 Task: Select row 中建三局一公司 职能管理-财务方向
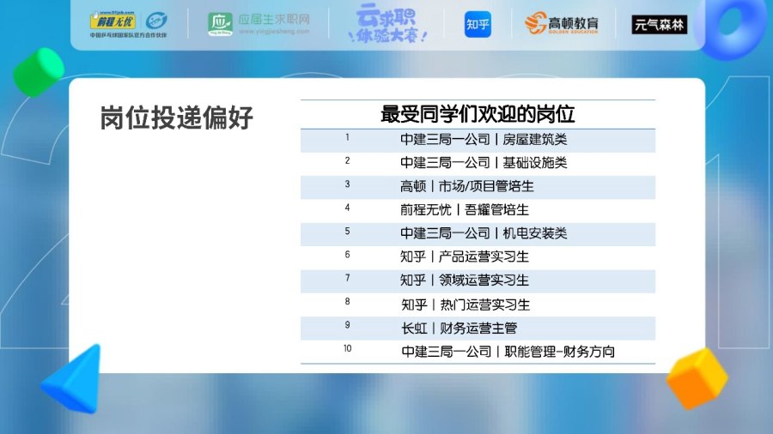tap(478, 352)
